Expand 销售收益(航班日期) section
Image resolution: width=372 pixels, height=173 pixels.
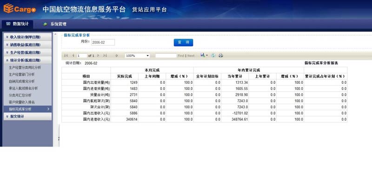point(27,44)
